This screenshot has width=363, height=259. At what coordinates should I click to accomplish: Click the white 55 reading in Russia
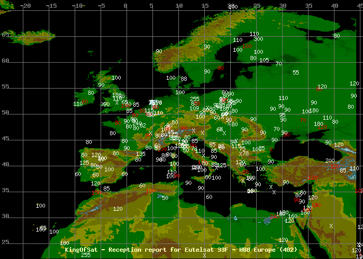pyautogui.click(x=296, y=73)
